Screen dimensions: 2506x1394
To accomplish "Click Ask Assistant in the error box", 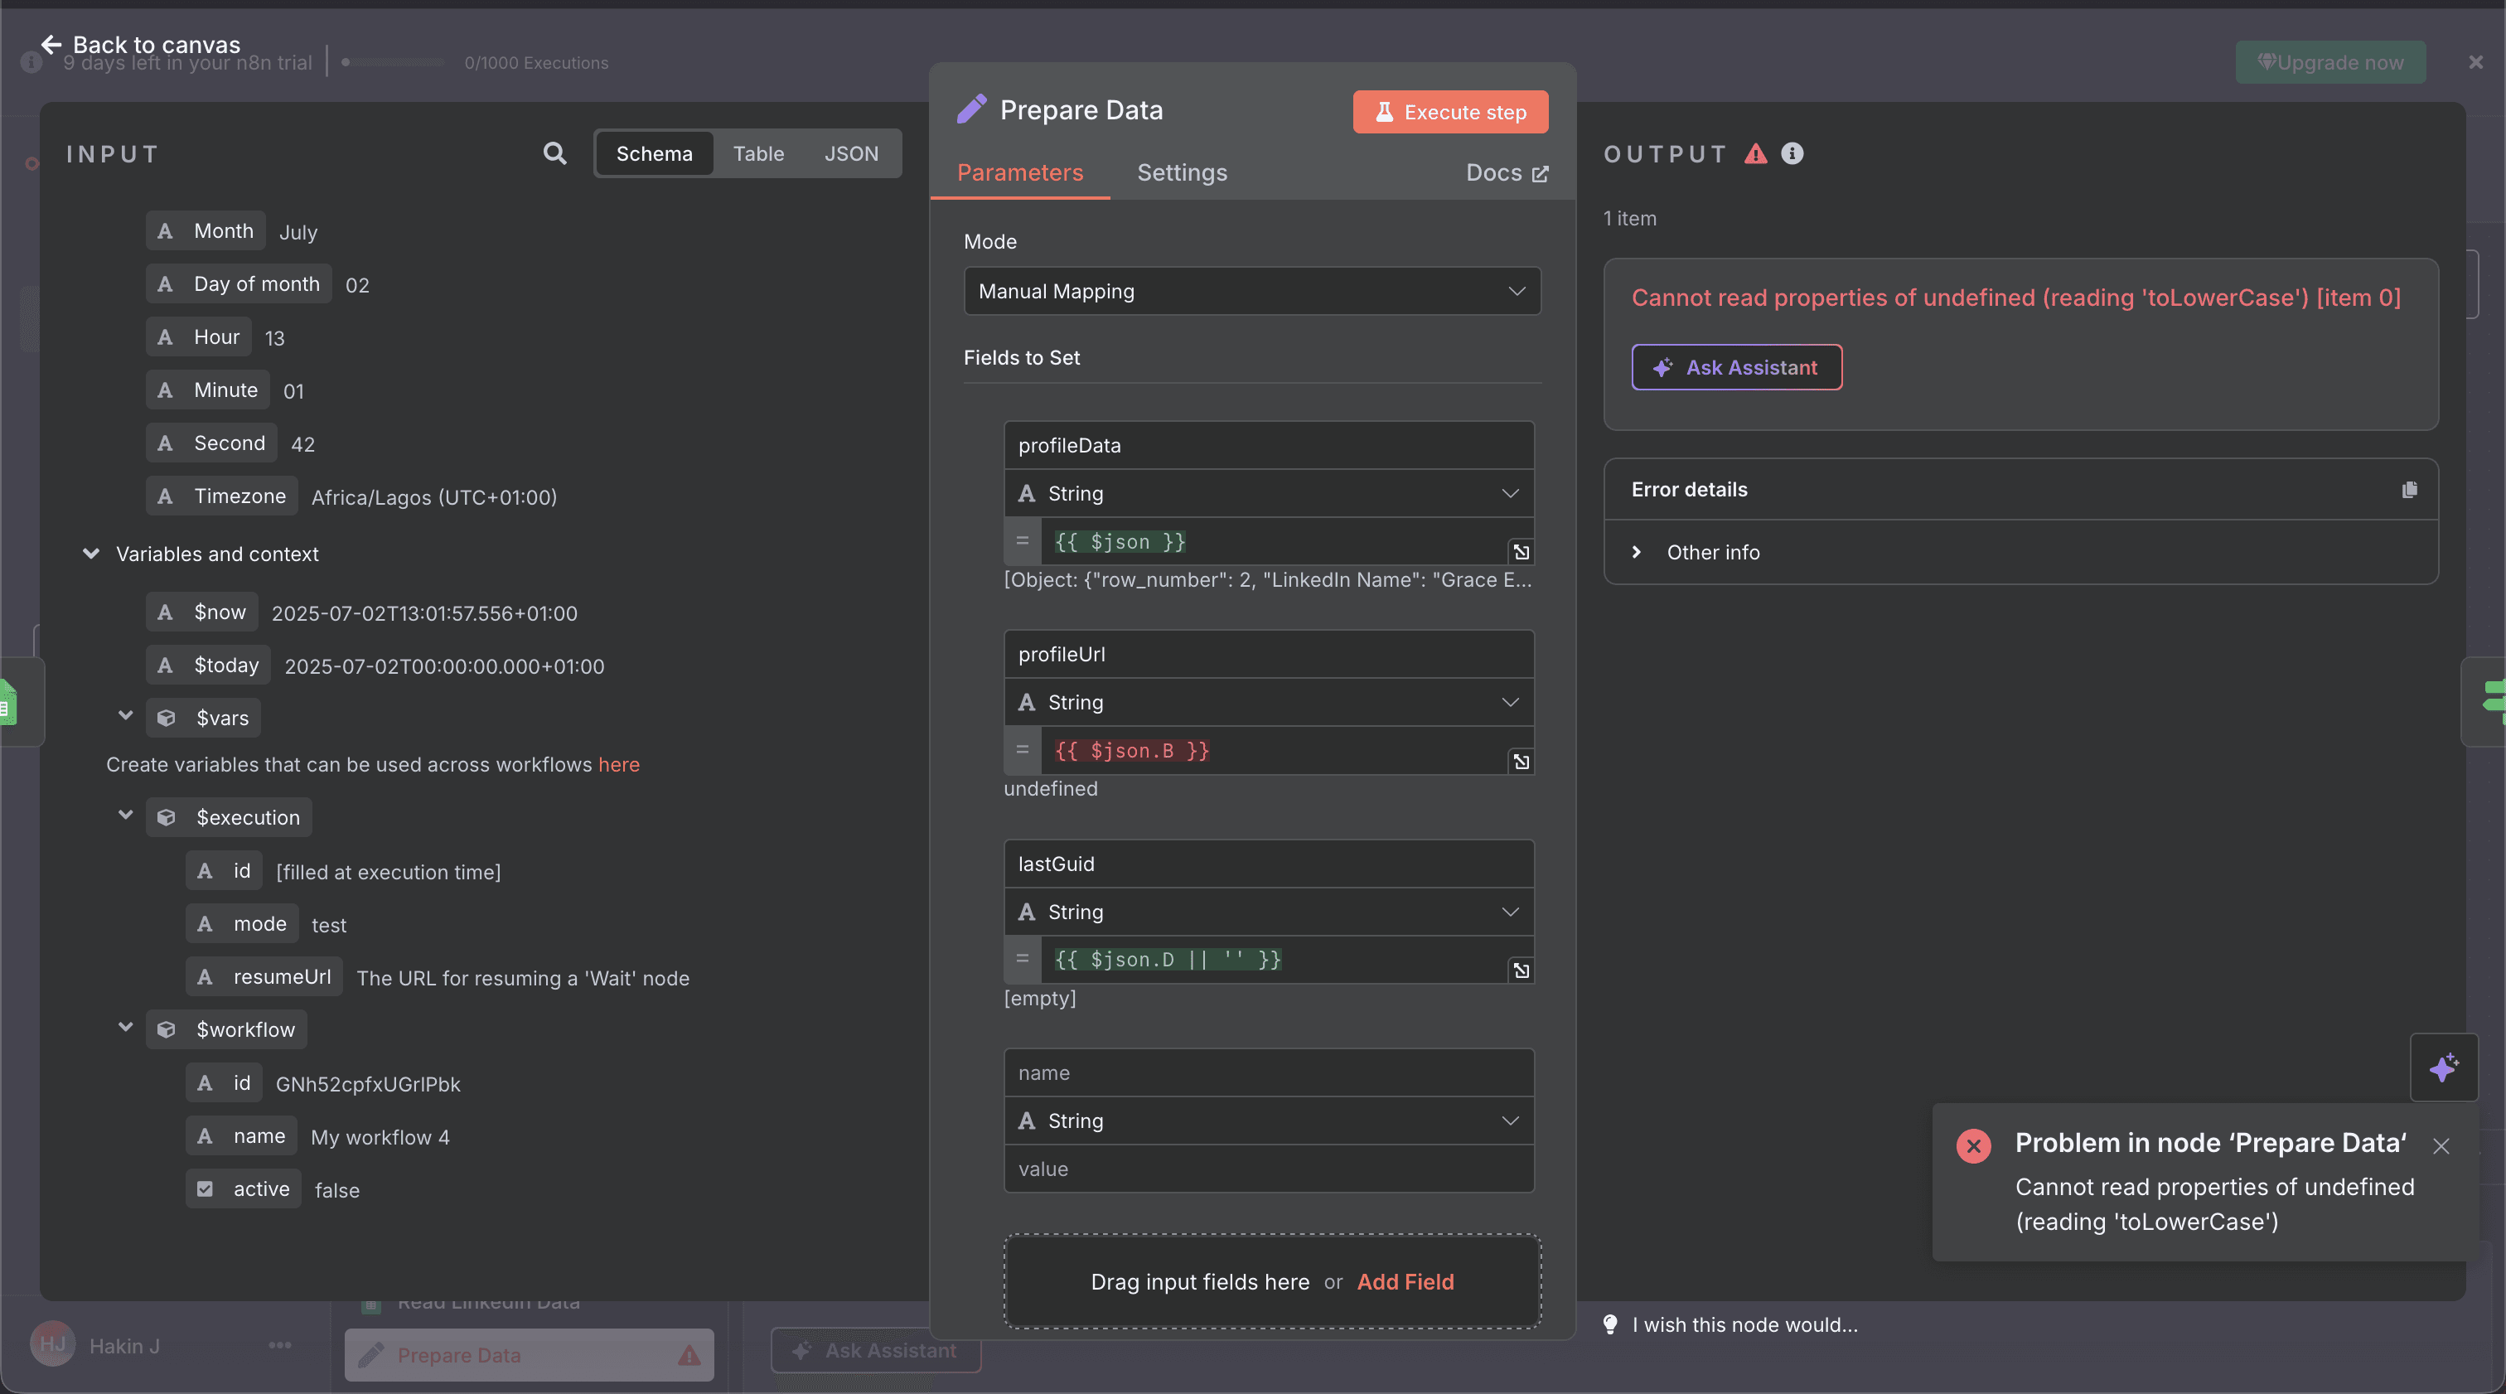I will click(1736, 368).
